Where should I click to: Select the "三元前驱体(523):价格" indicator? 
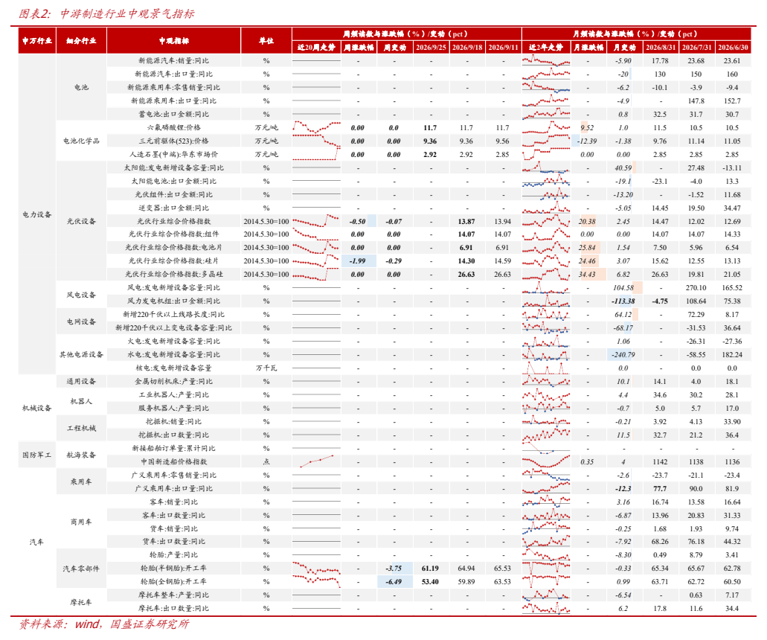[x=173, y=141]
